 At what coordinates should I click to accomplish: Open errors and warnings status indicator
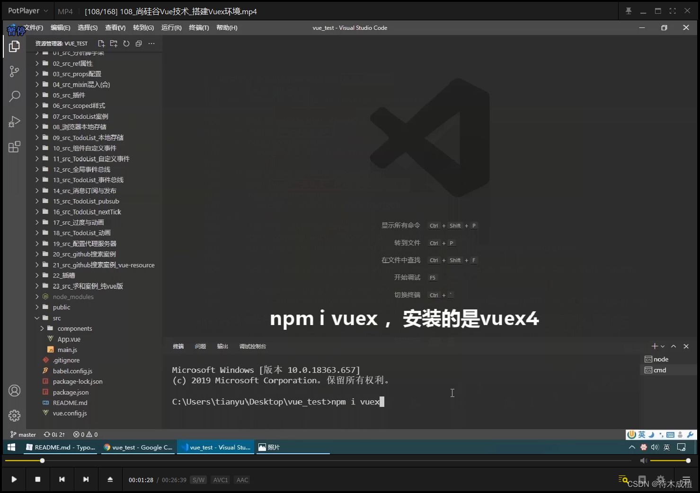[86, 434]
